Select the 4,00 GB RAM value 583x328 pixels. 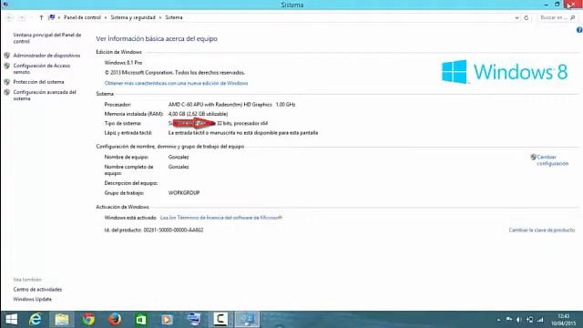click(x=198, y=114)
